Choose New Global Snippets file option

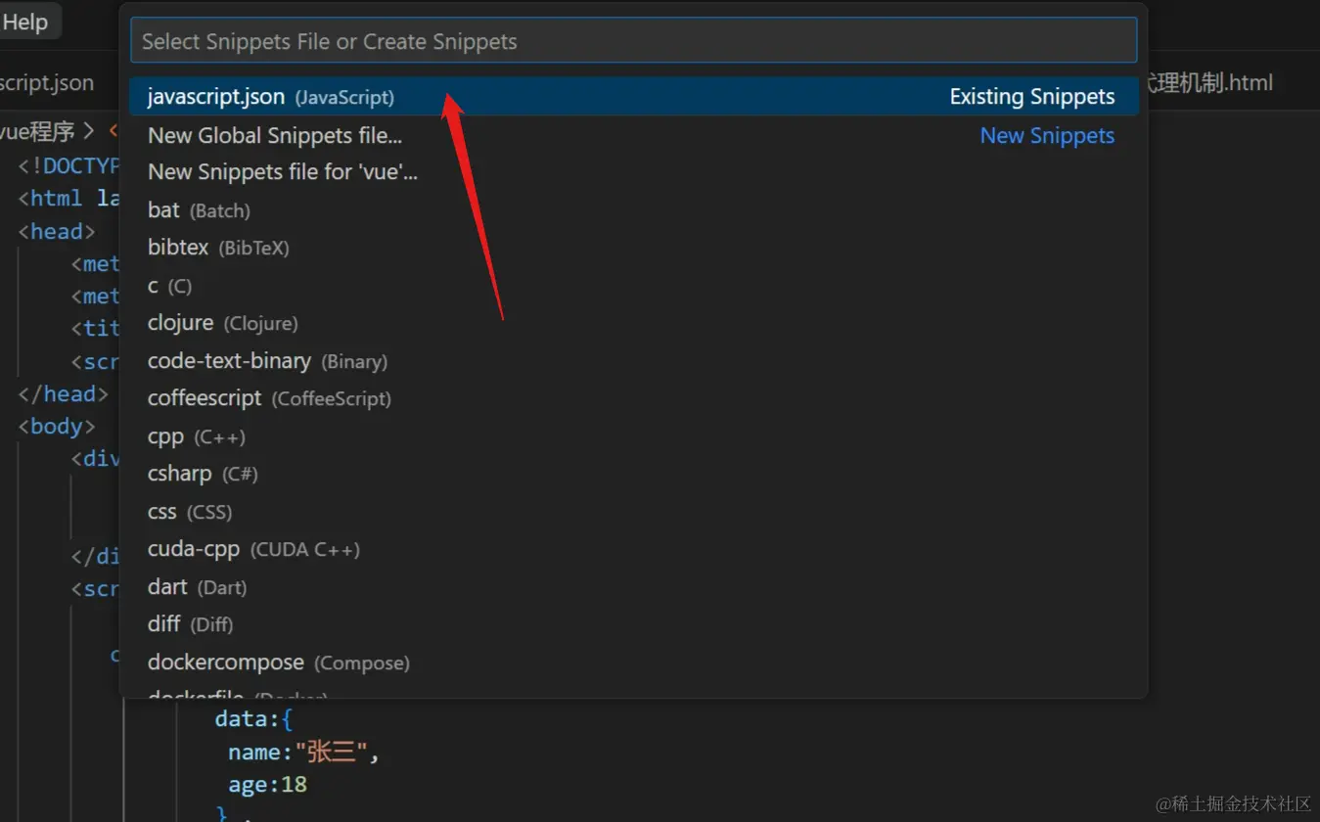[633, 135]
